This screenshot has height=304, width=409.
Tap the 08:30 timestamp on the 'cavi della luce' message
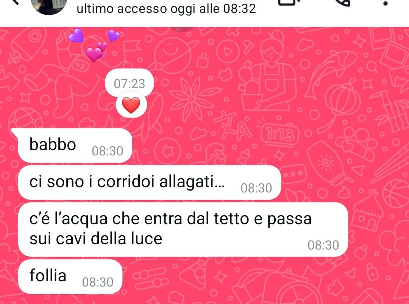323,245
